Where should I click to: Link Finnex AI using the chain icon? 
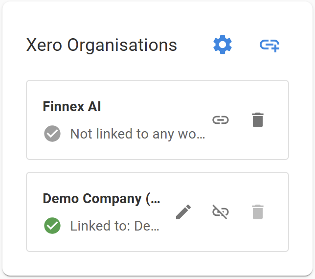221,120
